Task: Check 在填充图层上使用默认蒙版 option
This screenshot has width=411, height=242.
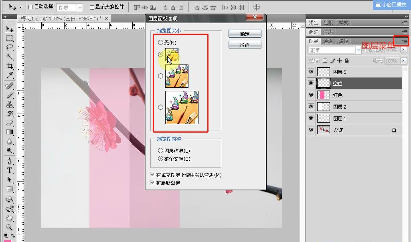Action: [152, 174]
